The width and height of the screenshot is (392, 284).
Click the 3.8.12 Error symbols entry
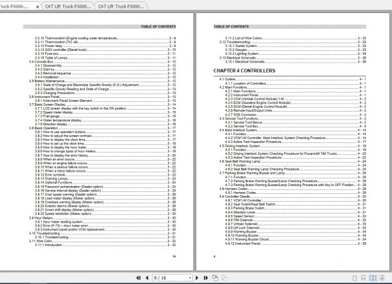(x=105, y=175)
